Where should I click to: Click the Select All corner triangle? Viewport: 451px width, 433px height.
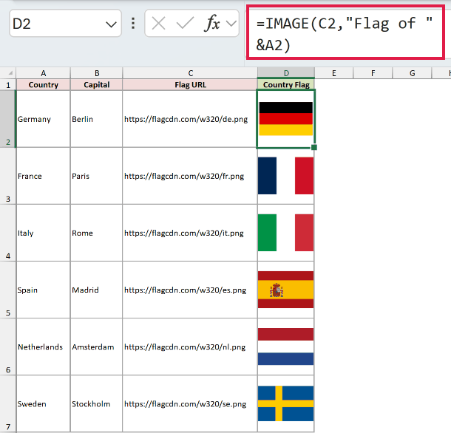point(8,73)
